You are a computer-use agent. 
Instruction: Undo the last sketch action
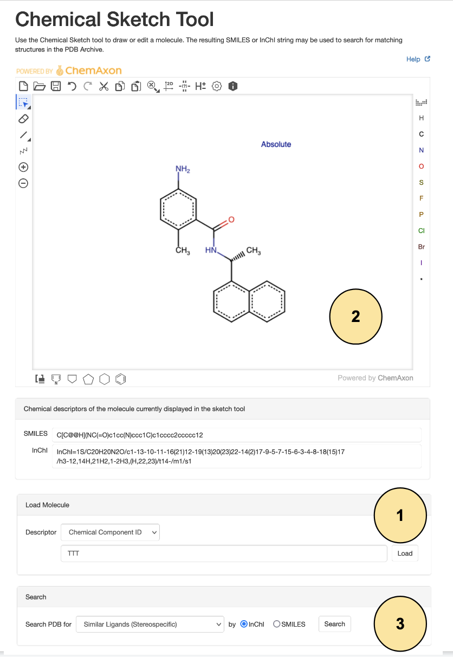click(72, 86)
